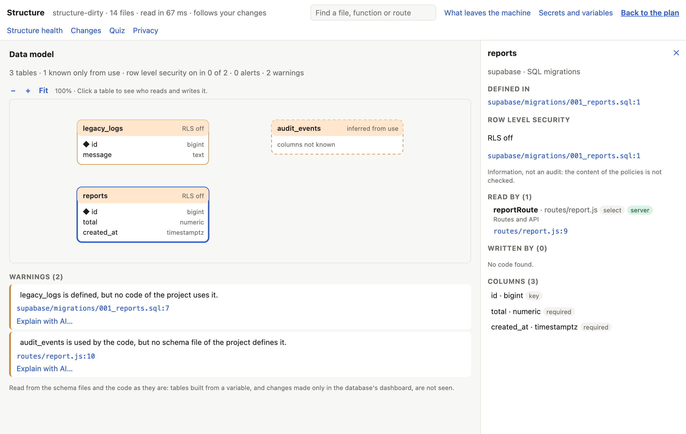
Task: Go Back to the plan
Action: [x=650, y=13]
